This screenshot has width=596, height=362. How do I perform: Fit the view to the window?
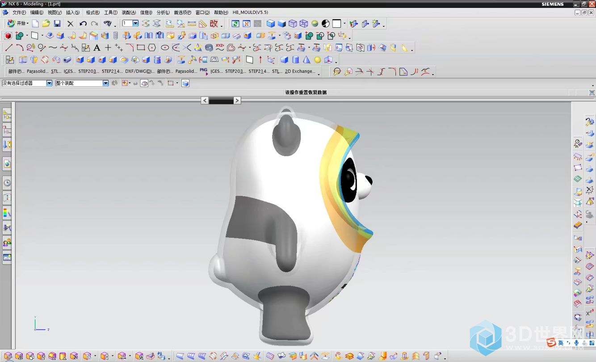pos(246,24)
